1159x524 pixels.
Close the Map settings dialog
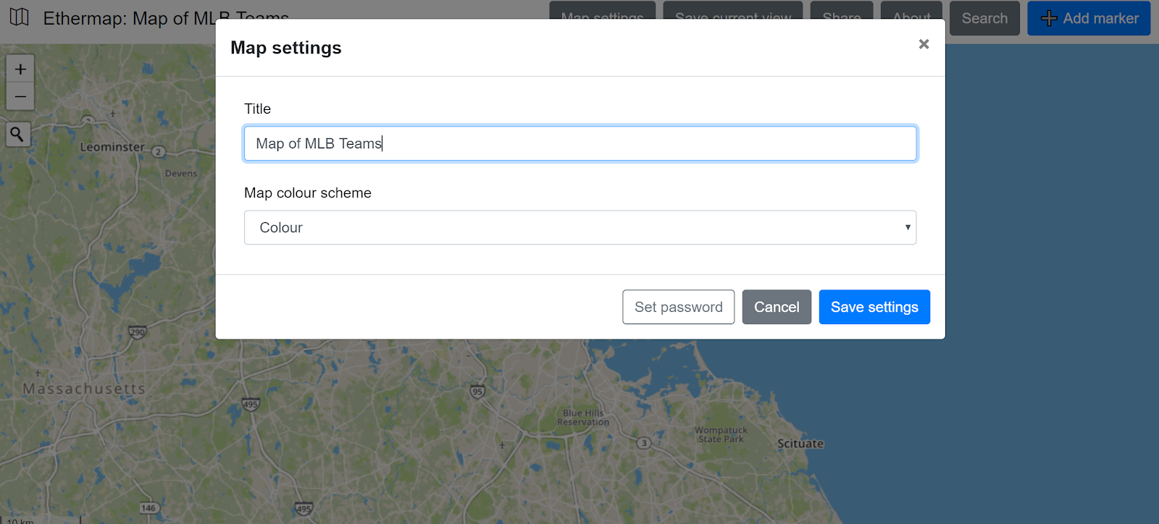pyautogui.click(x=924, y=44)
